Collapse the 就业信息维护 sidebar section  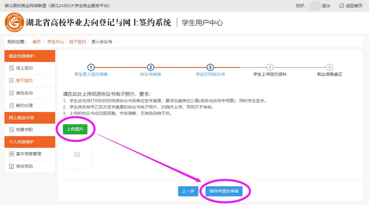pos(30,56)
